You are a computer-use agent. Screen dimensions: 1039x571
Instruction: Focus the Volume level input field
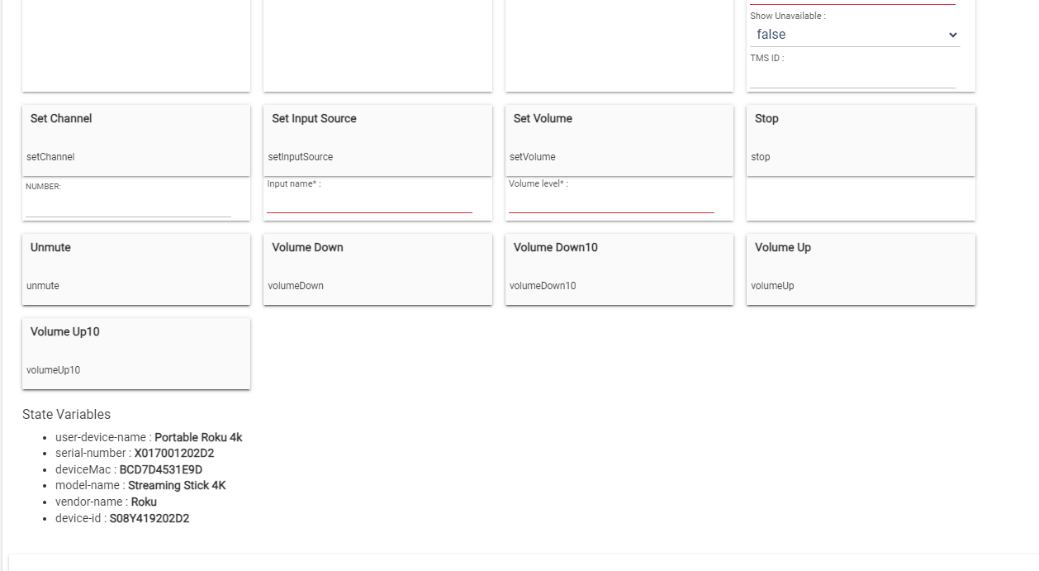611,204
